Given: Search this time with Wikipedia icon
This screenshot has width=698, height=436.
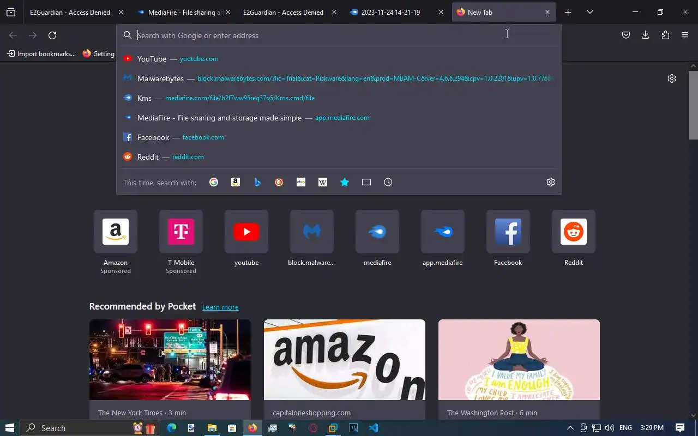Looking at the screenshot, I should coord(323,182).
